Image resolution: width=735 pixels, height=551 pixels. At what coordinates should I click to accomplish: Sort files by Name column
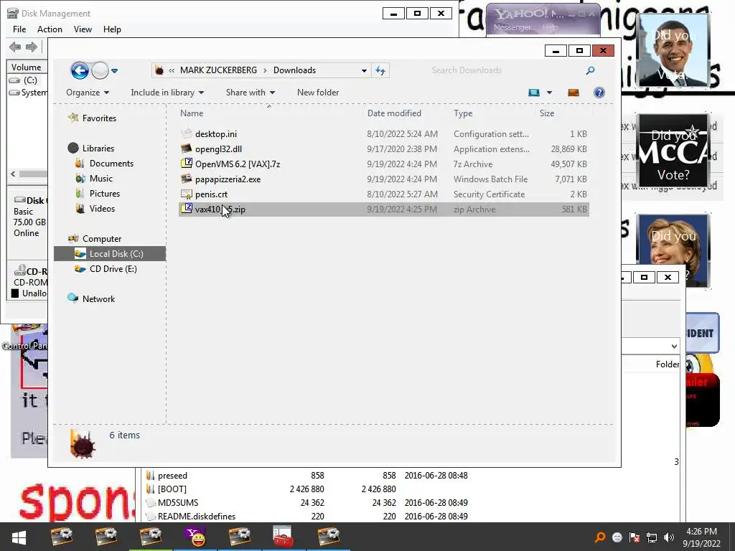(192, 113)
